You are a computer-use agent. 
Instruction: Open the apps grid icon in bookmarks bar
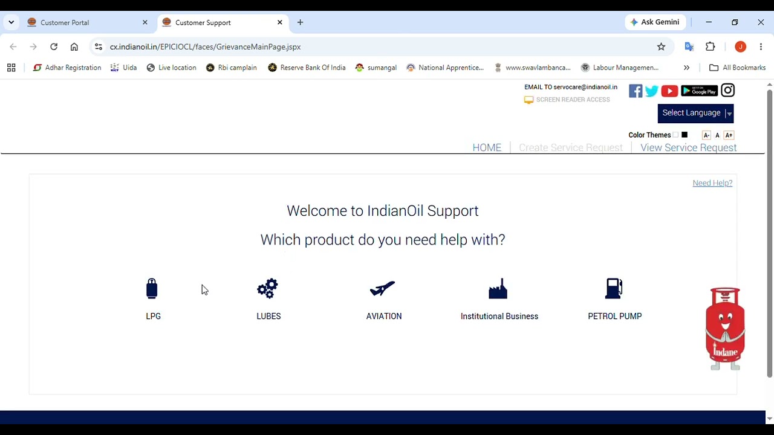(x=11, y=68)
